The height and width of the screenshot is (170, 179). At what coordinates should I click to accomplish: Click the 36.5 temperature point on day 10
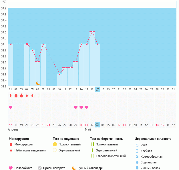59,74
